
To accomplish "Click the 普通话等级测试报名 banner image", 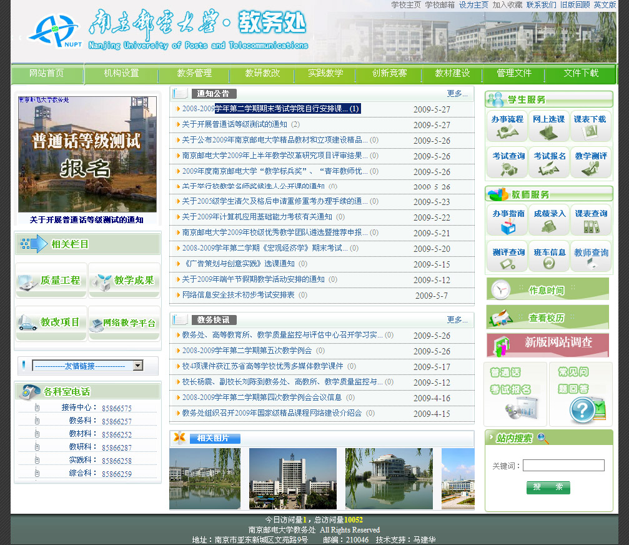I will (x=87, y=154).
